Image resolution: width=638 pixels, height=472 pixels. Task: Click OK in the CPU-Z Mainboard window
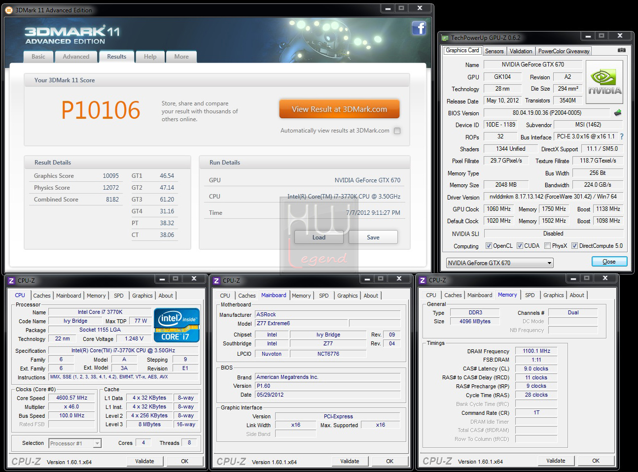point(390,461)
